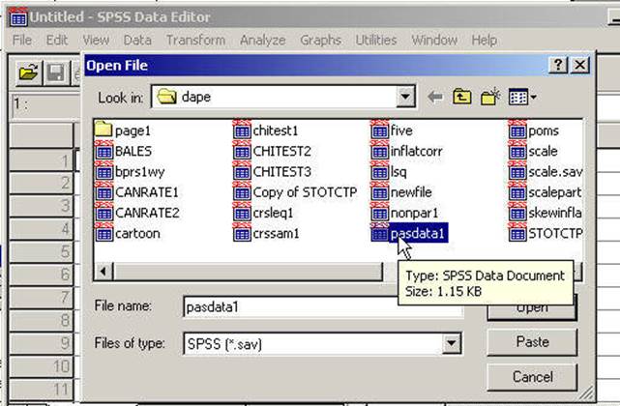Select the skewinfla data file
Screen dimensions: 620x406
coord(546,213)
